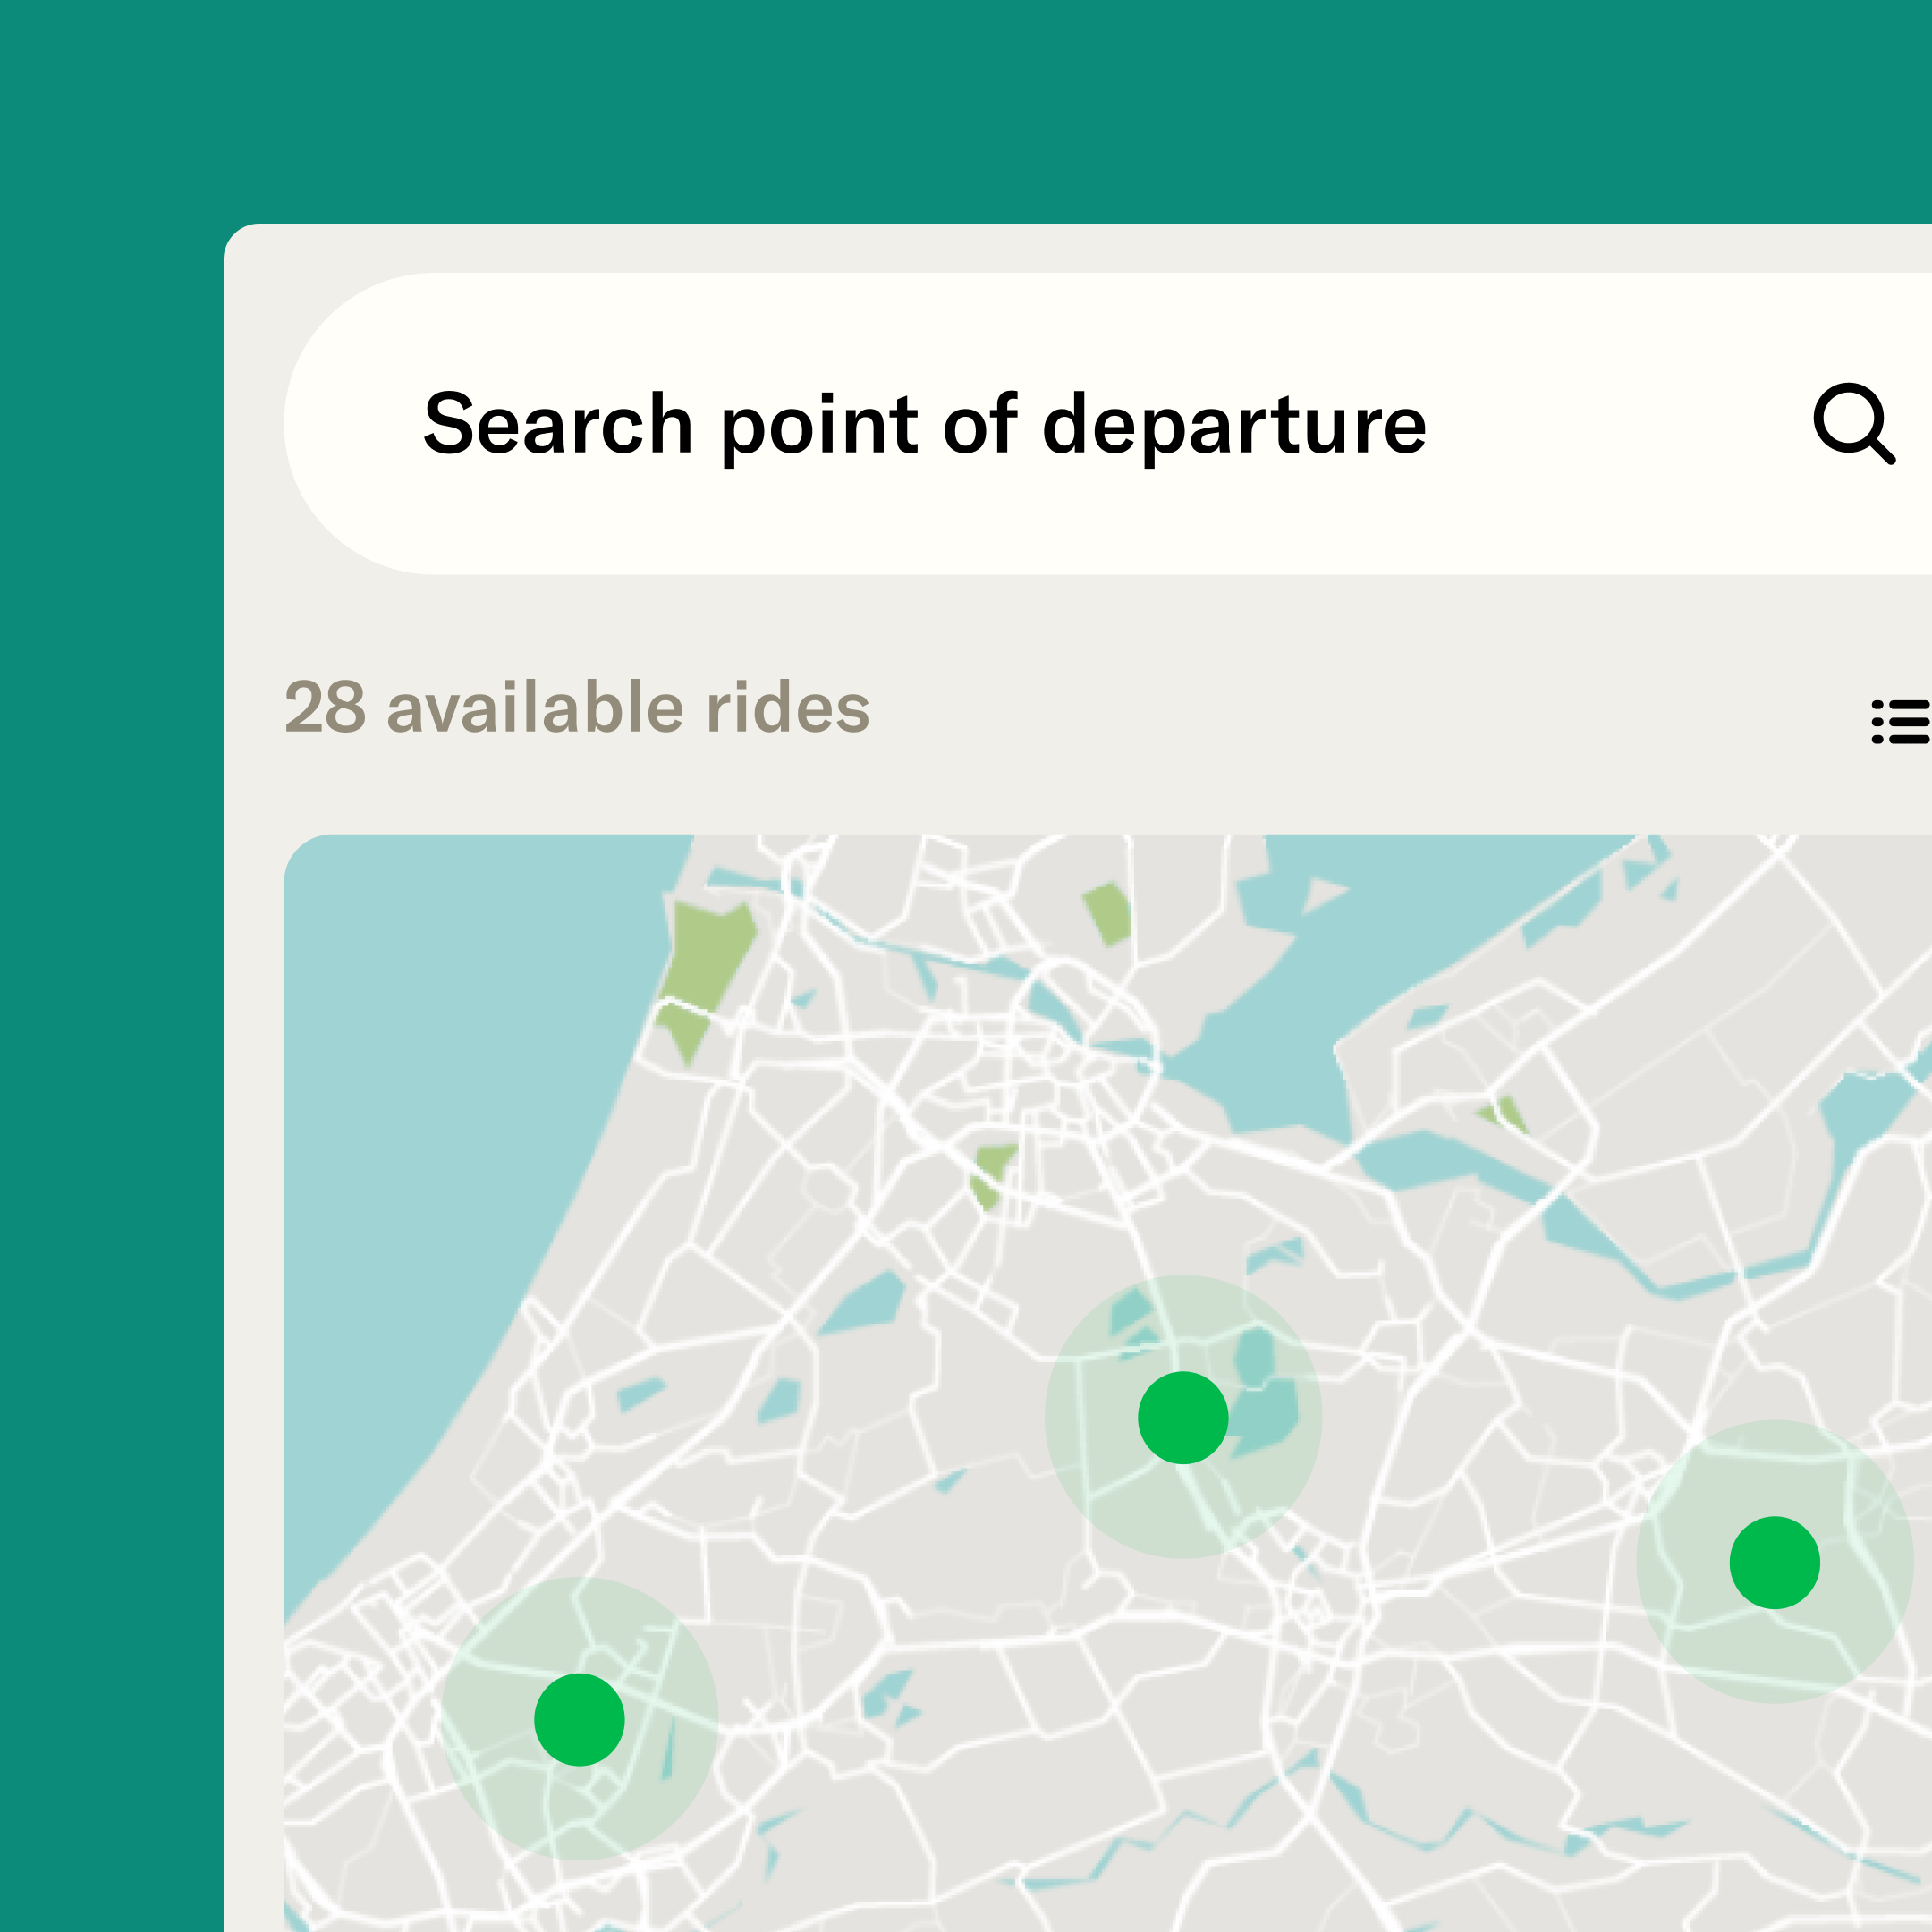1932x1932 pixels.
Task: Focus the Search point of departure field
Action: click(x=925, y=424)
